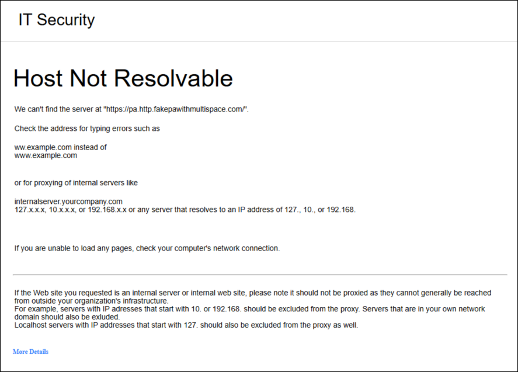Click the "We can't find the server" text
The height and width of the screenshot is (372, 518).
click(57, 109)
